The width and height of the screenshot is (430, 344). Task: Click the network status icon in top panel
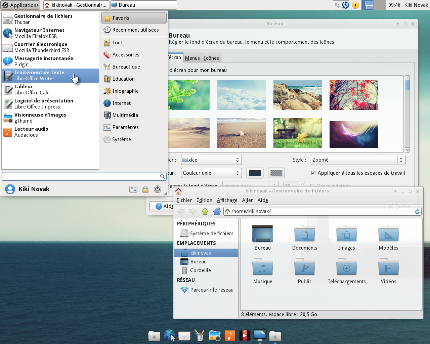tap(337, 5)
